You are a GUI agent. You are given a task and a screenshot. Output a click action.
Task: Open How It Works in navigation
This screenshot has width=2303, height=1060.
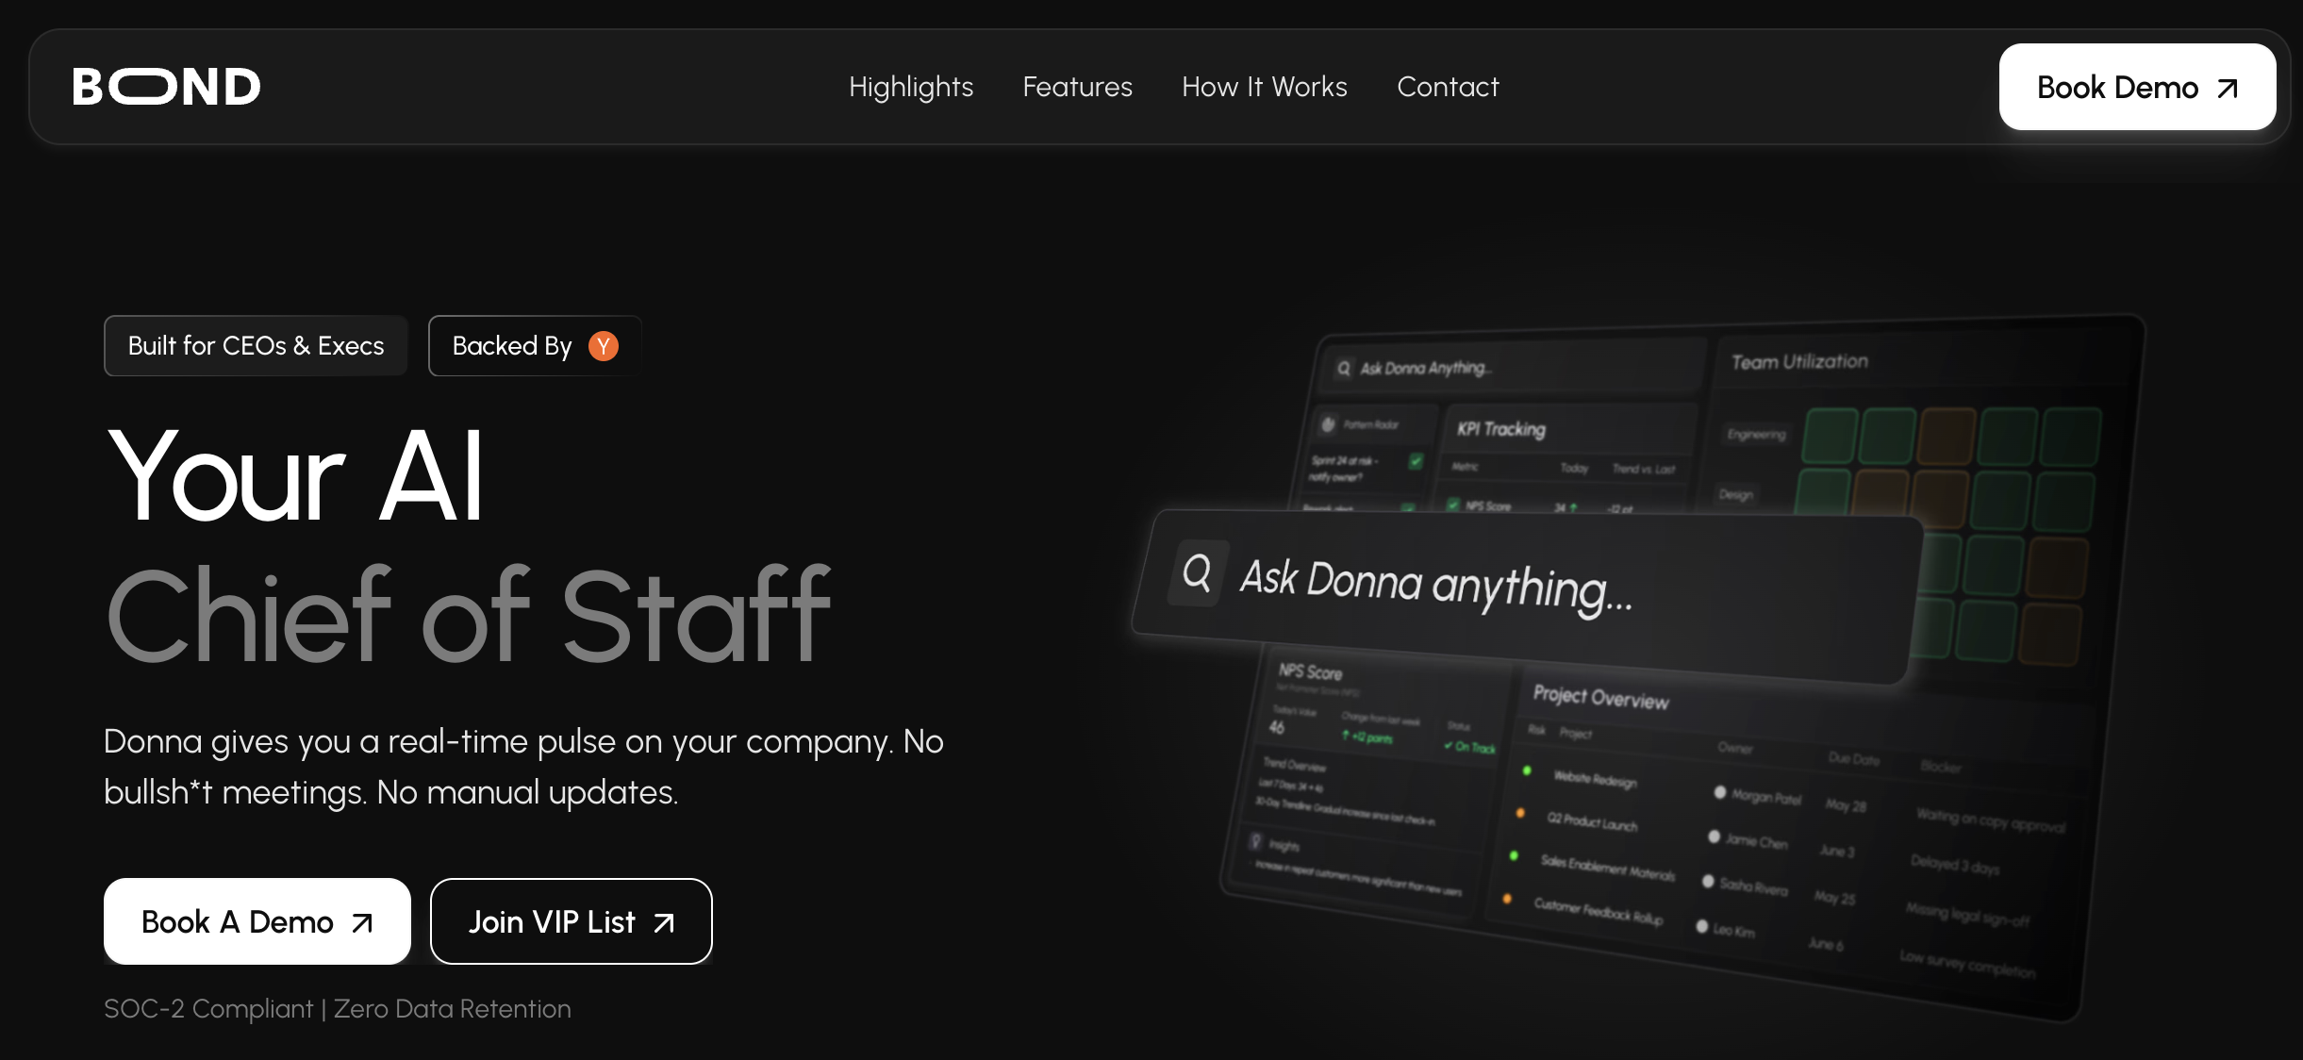pyautogui.click(x=1265, y=87)
